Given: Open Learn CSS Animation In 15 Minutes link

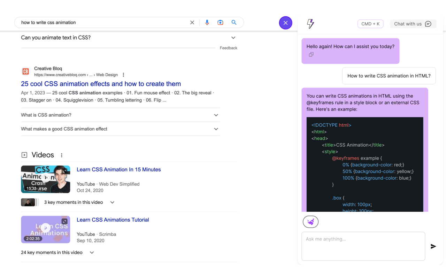Looking at the screenshot, I should [x=118, y=170].
